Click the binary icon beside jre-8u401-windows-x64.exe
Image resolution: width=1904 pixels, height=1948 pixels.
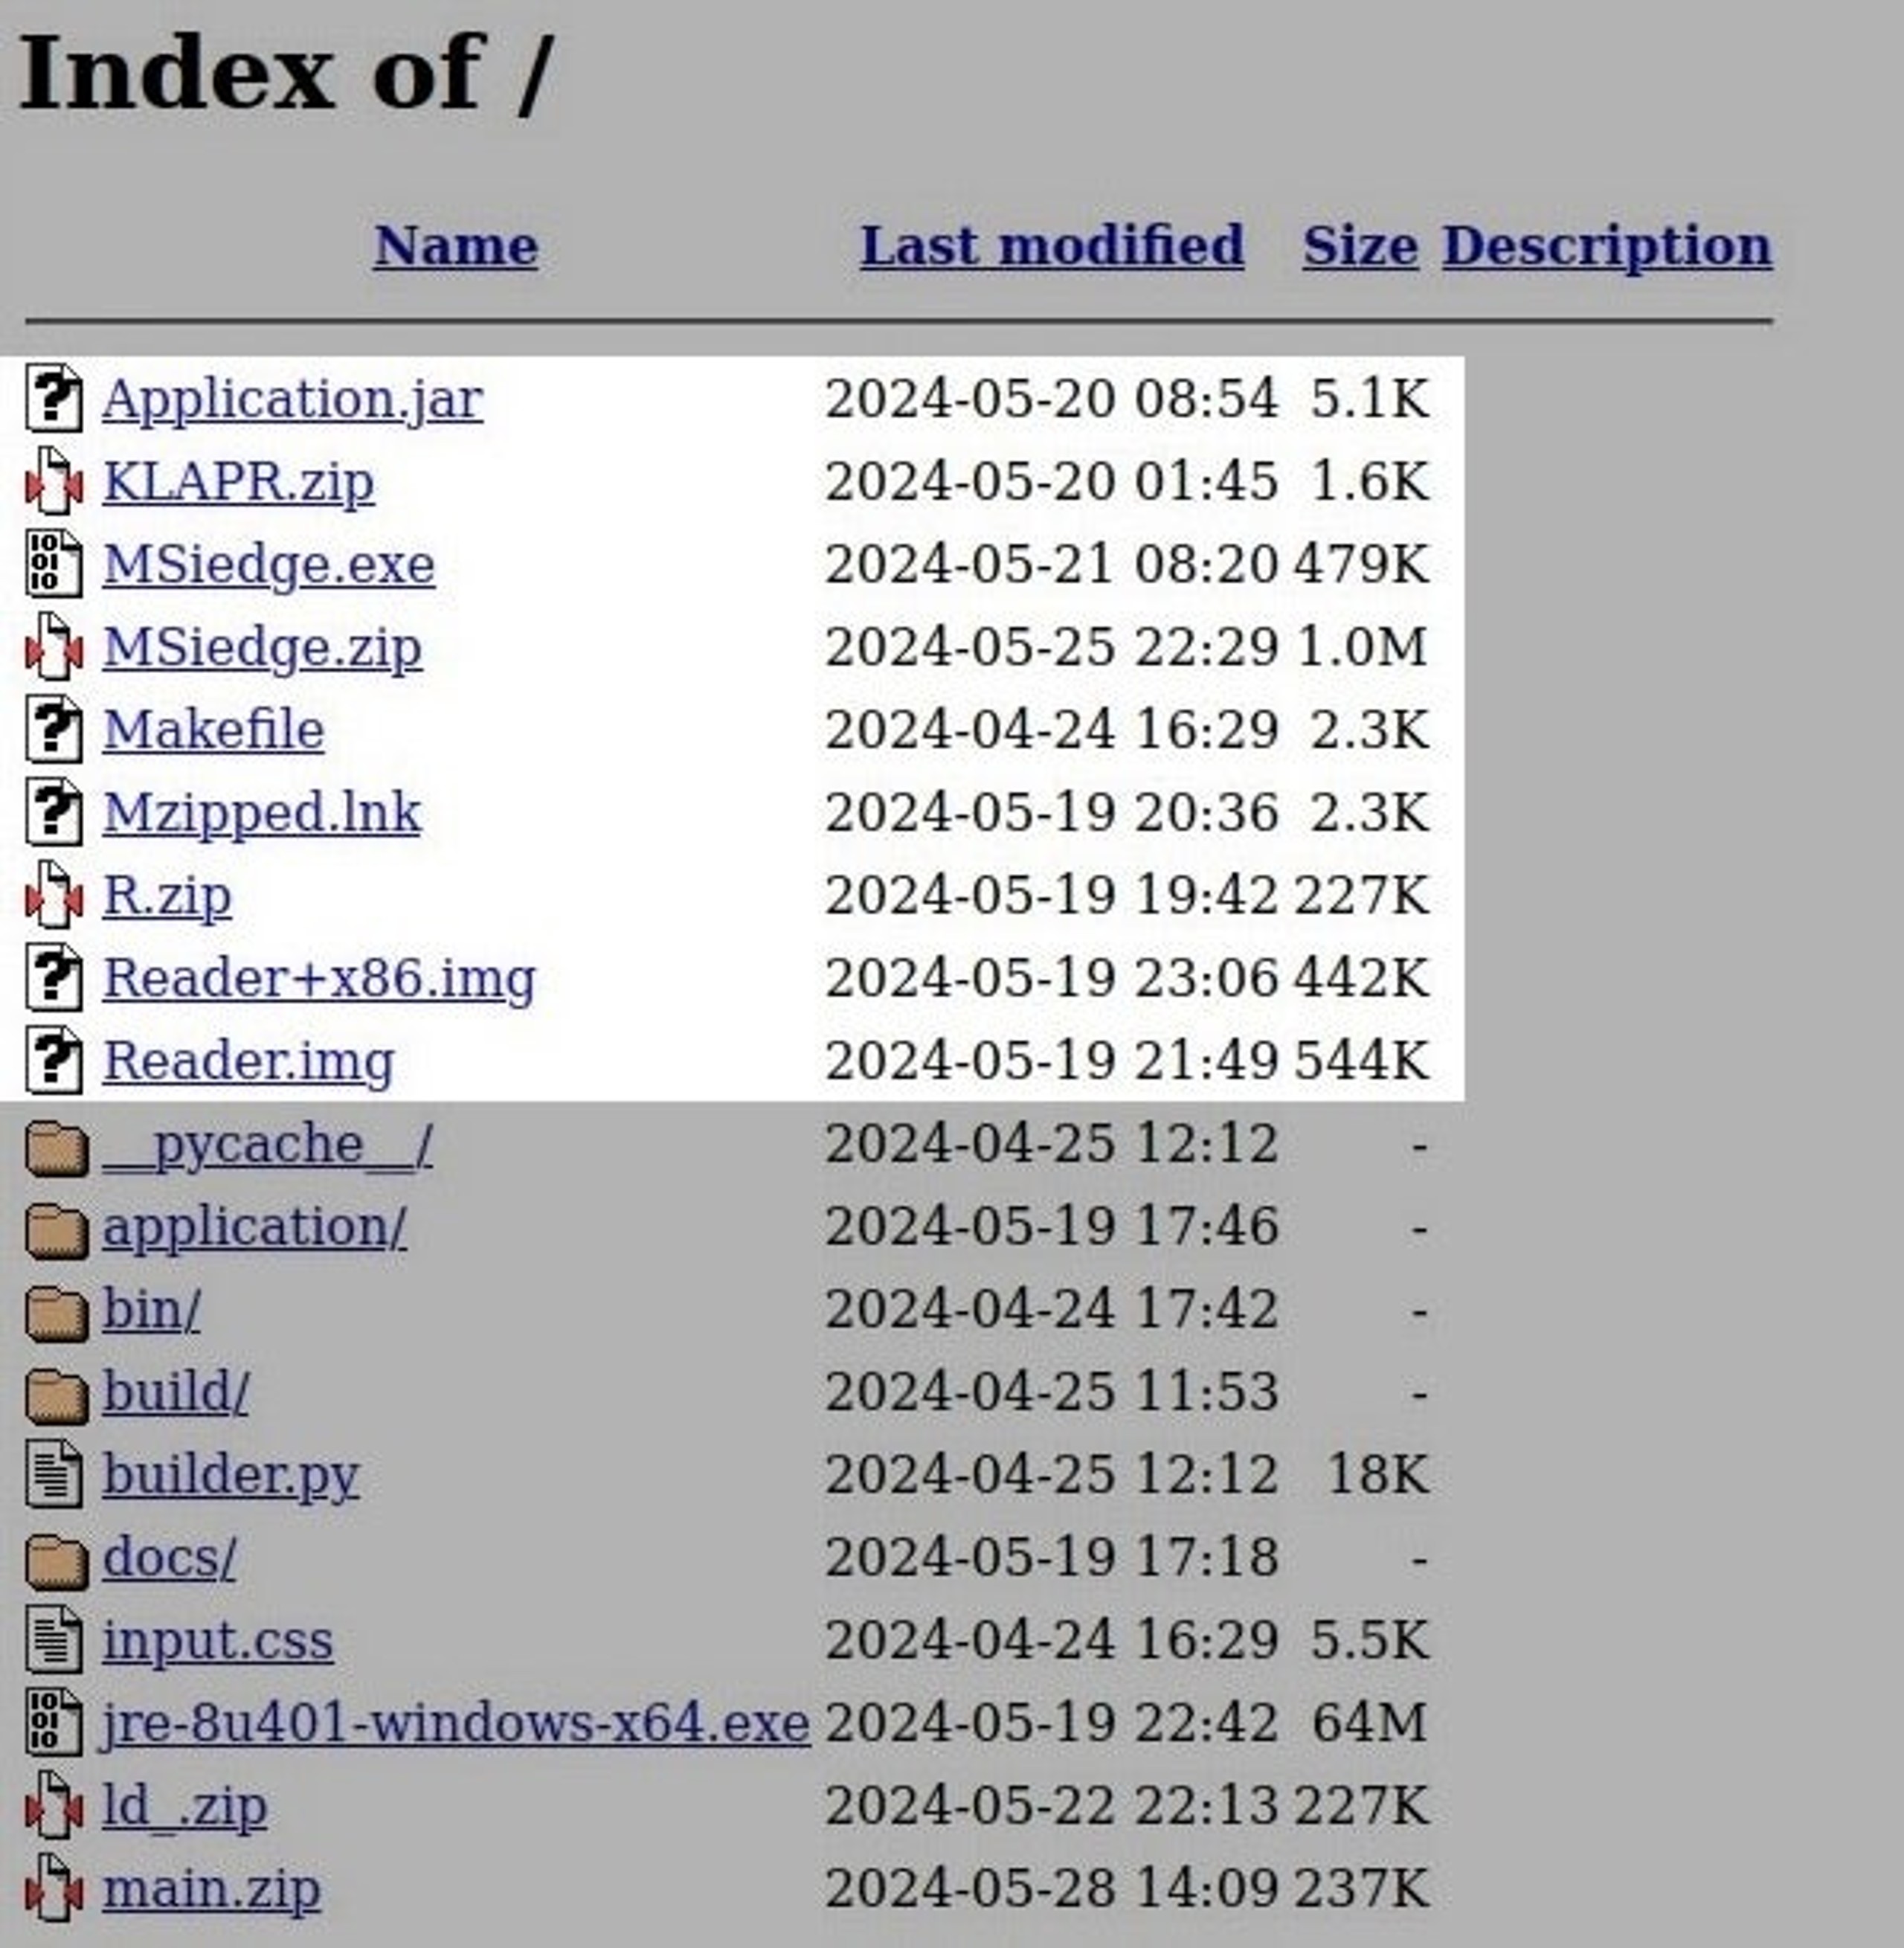coord(54,1723)
